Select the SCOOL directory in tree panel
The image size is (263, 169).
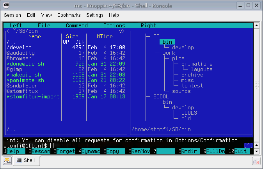[x=162, y=96]
